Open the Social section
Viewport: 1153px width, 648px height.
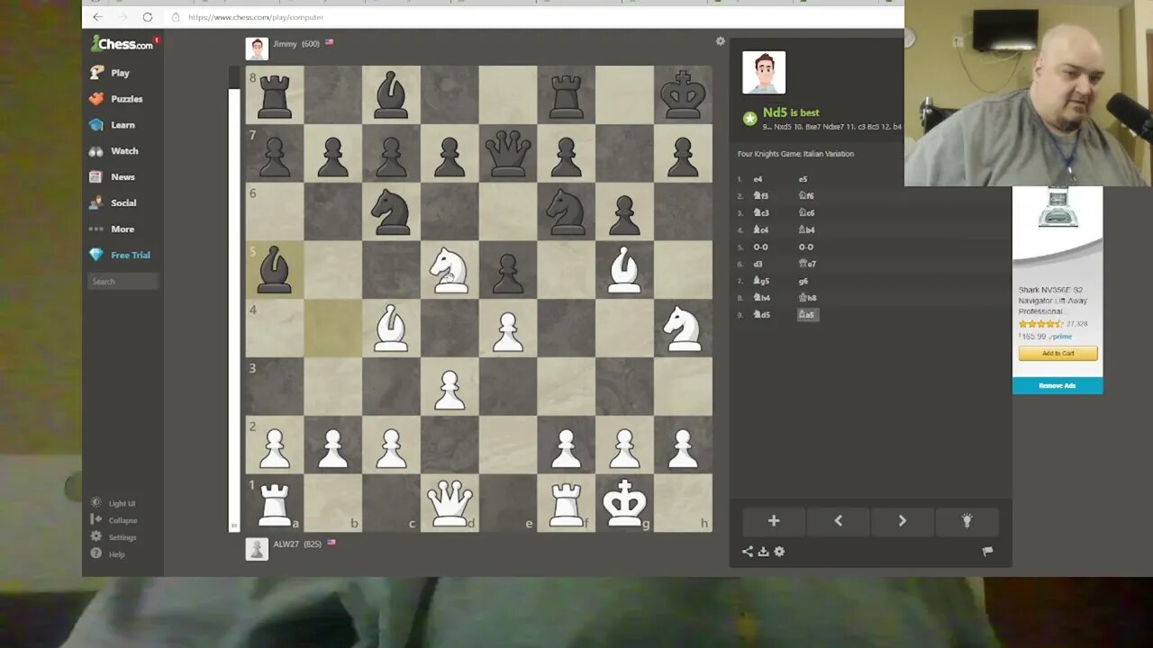[113, 203]
